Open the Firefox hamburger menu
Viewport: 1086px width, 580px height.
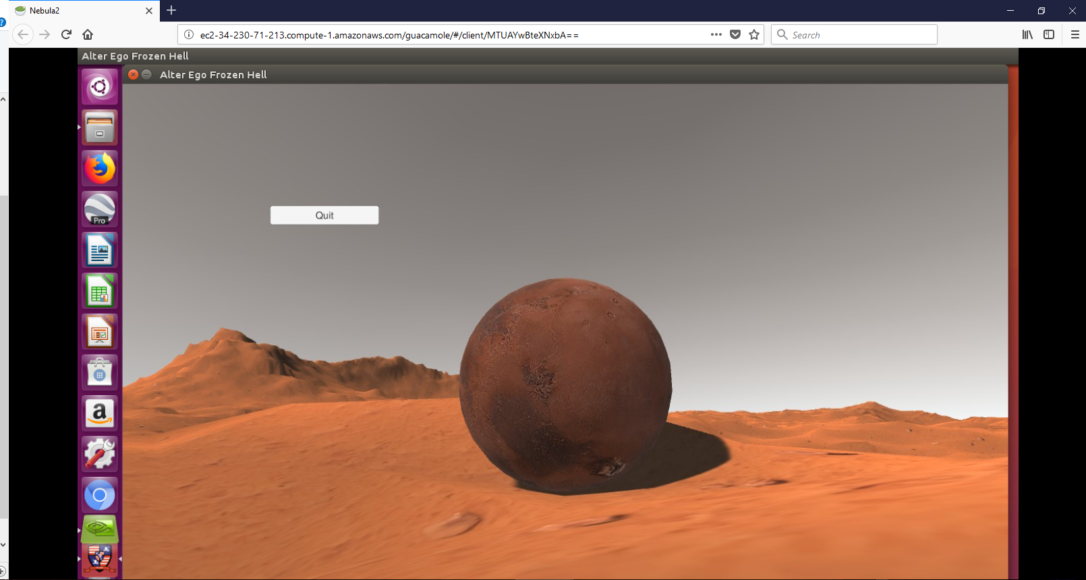click(x=1075, y=34)
